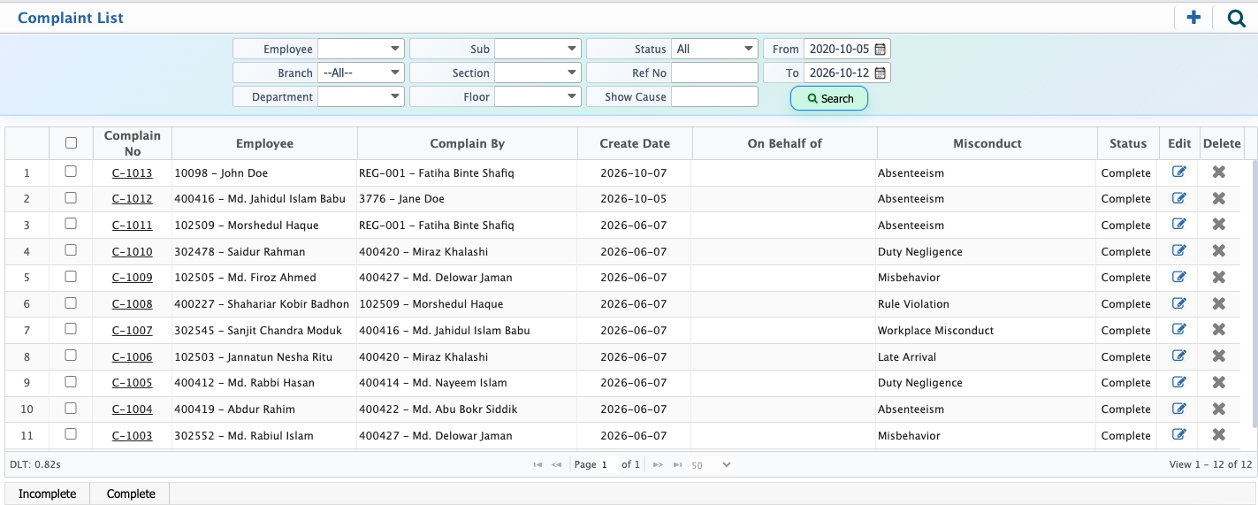The width and height of the screenshot is (1258, 505).
Task: Edit complaint C-1013
Action: 1178,172
